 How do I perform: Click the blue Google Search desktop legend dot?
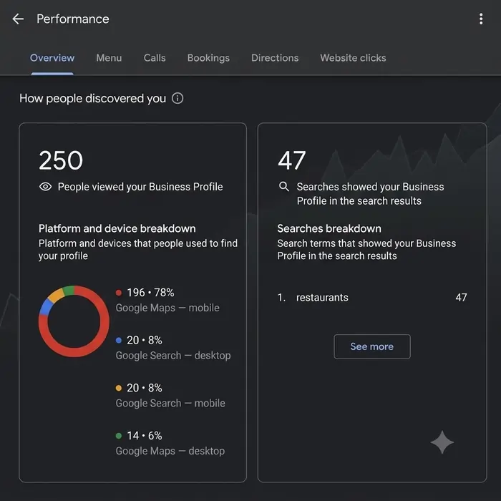pos(119,340)
